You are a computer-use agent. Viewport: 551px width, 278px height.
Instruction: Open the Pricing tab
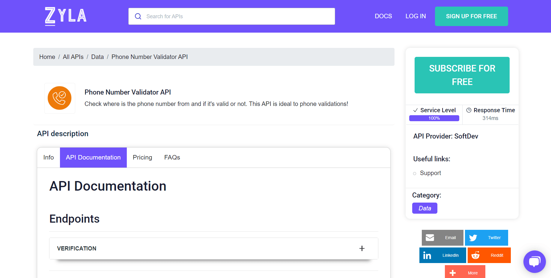(x=142, y=157)
